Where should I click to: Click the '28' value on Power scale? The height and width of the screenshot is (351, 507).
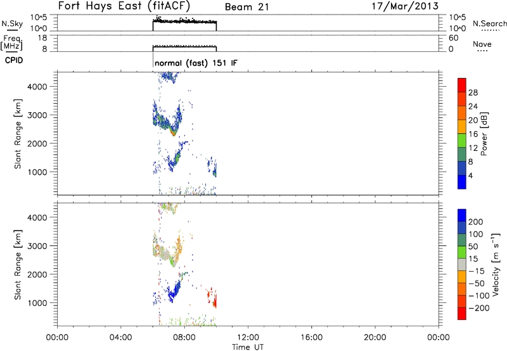[473, 93]
